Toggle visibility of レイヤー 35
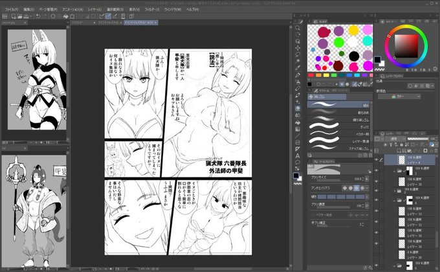The width and height of the screenshot is (440, 272). click(x=377, y=181)
